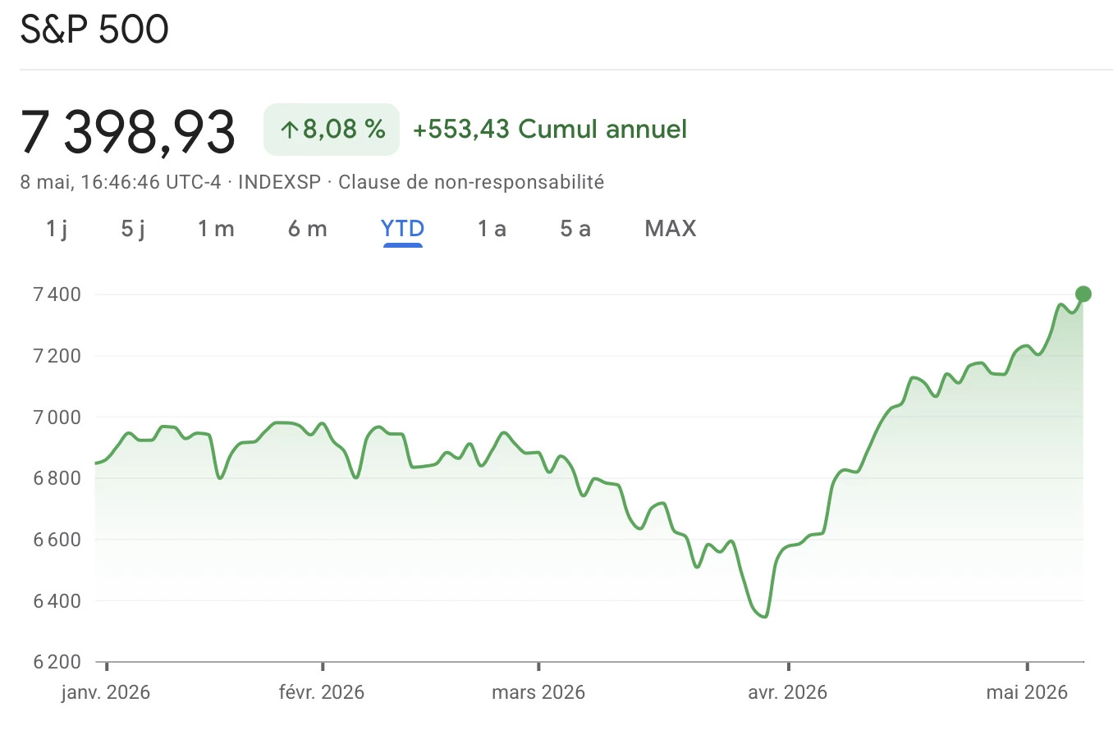Switch to the 6 m range tab
Image resolution: width=1113 pixels, height=730 pixels.
pyautogui.click(x=308, y=228)
